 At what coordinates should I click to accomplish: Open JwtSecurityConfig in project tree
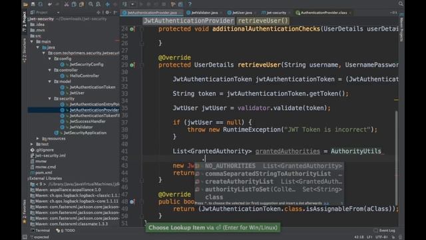pos(87,65)
